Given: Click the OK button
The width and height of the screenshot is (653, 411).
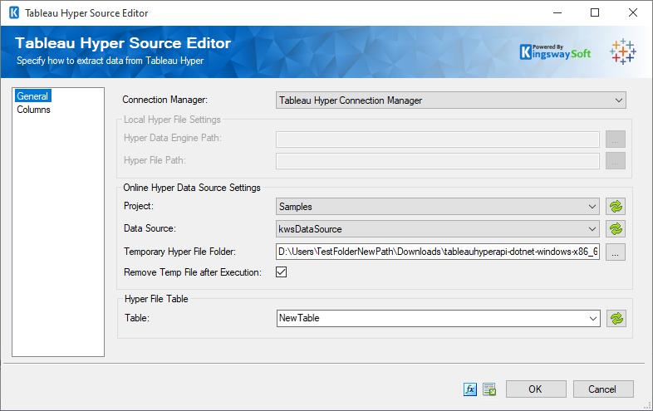Looking at the screenshot, I should point(536,389).
